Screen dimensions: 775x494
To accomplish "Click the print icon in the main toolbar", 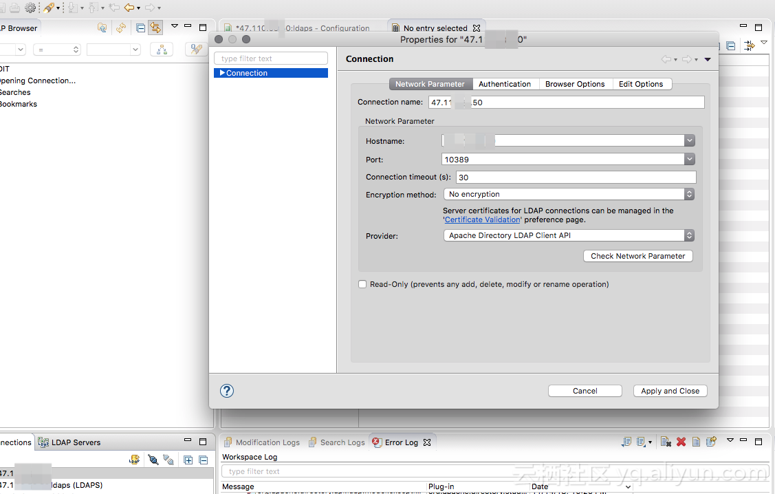I will [x=15, y=8].
